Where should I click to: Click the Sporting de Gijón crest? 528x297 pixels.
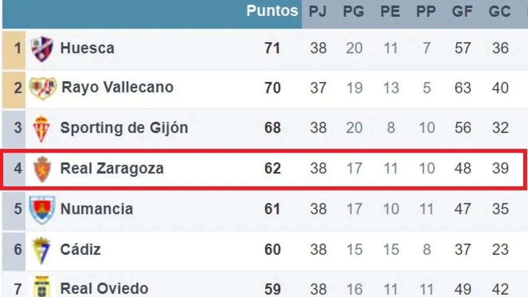pos(42,128)
